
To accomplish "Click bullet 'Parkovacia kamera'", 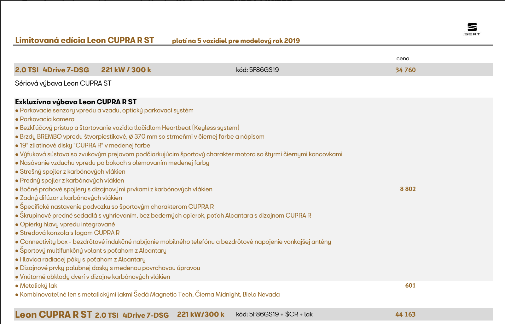I will click(x=45, y=119).
